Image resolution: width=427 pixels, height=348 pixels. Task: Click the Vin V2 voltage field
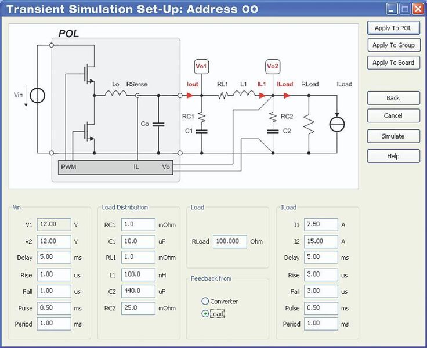coord(54,241)
